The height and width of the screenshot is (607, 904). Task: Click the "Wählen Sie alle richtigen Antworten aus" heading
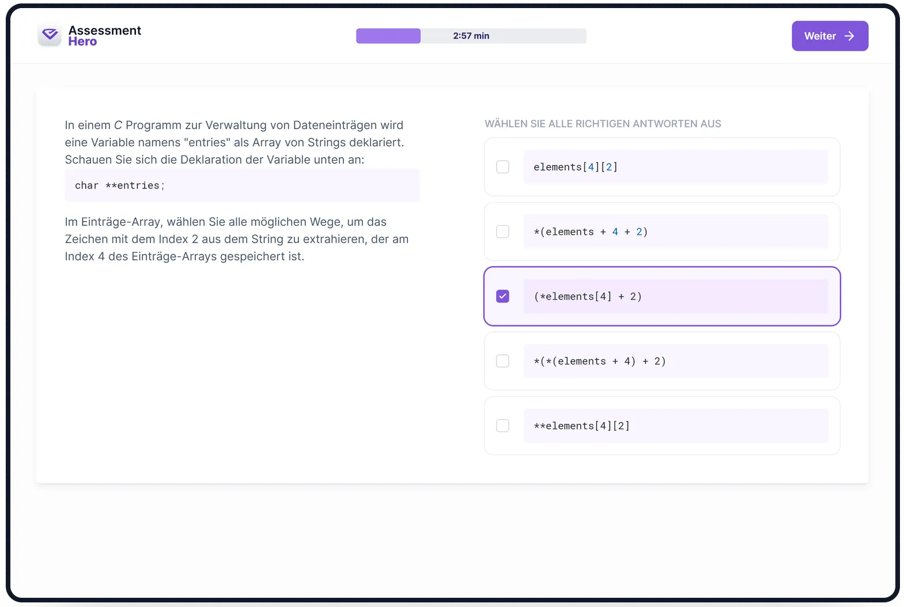[x=603, y=124]
